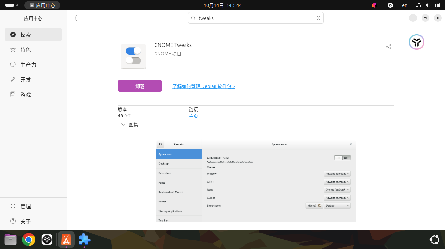The image size is (445, 249).
Task: Open the 管理 page
Action: pyautogui.click(x=33, y=206)
